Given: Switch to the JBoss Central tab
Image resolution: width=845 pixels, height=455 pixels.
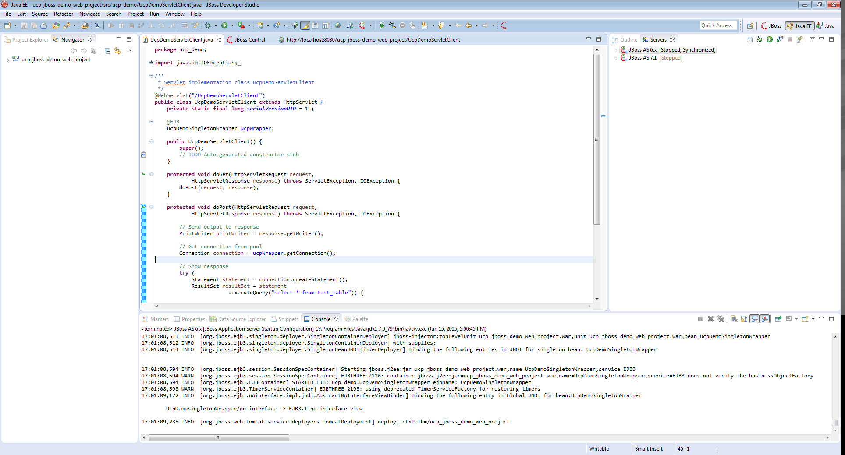Looking at the screenshot, I should click(x=249, y=40).
